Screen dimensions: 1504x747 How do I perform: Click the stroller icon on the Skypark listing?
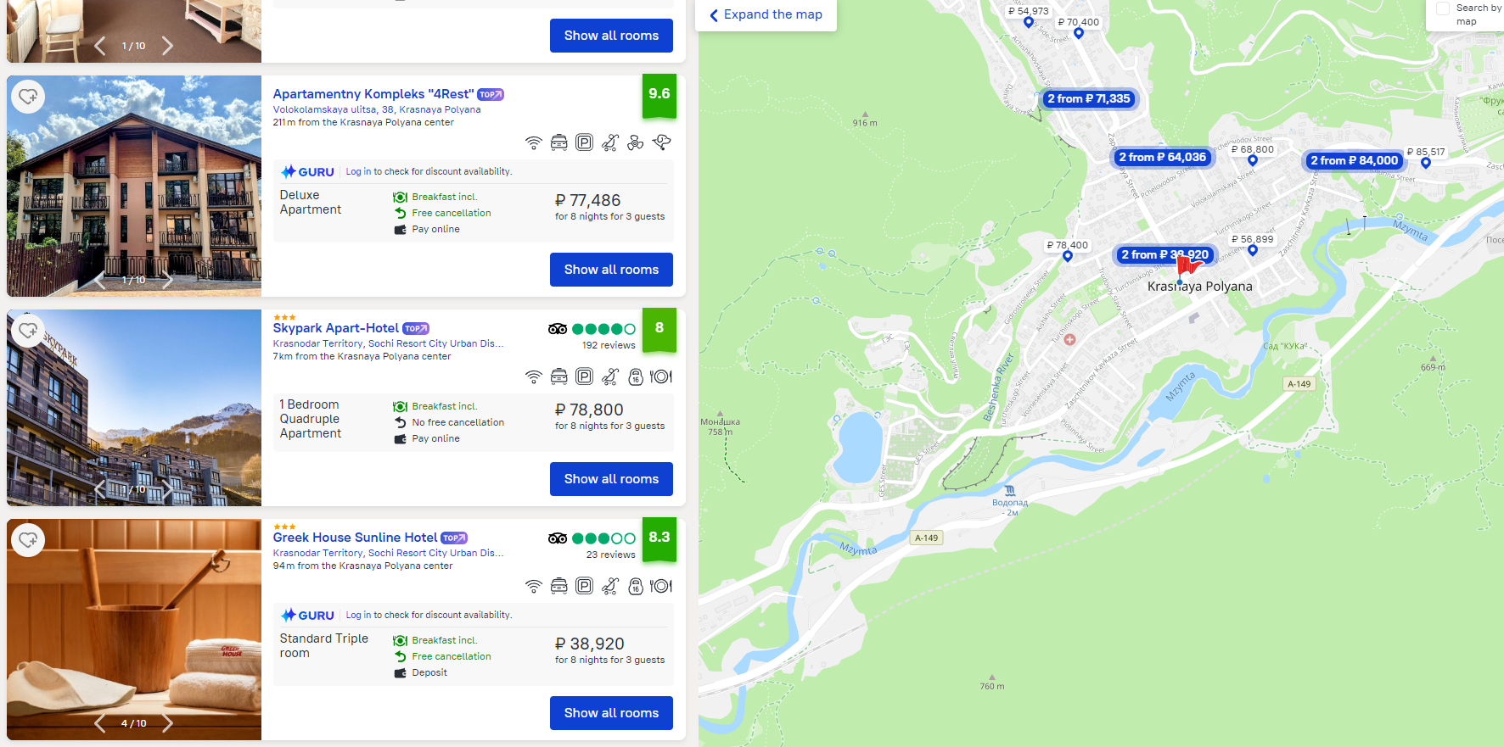[610, 376]
